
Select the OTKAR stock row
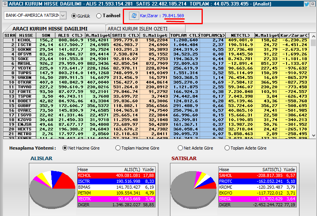pos(156,82)
